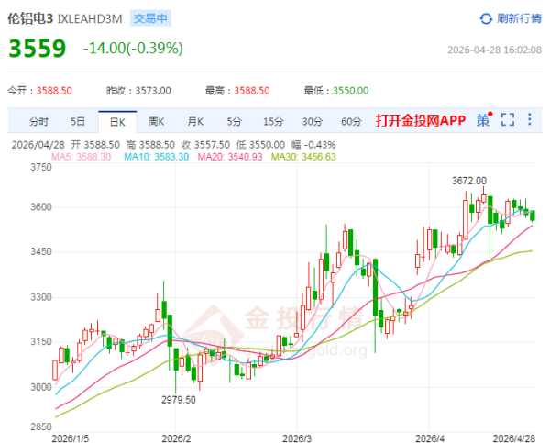Click the MA5: 3588.30 legend label
550x443 pixels.
[x=82, y=157]
